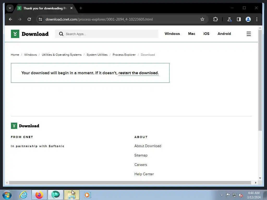The height and width of the screenshot is (200, 267).
Task: Open Chrome Labs flask icon
Action: [x=229, y=19]
